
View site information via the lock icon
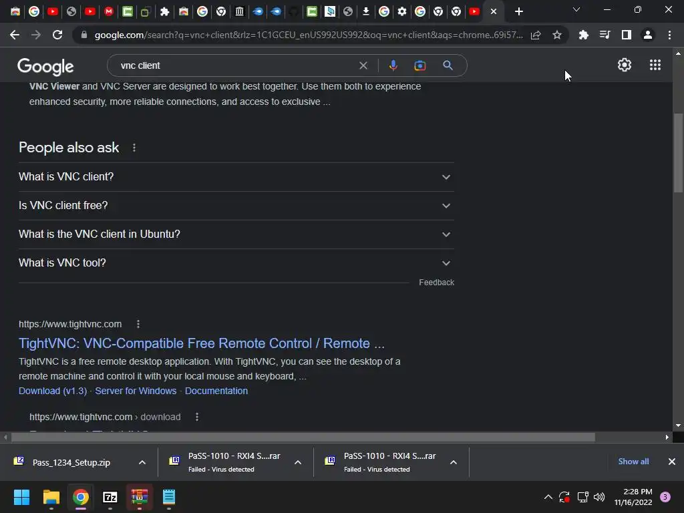84,35
